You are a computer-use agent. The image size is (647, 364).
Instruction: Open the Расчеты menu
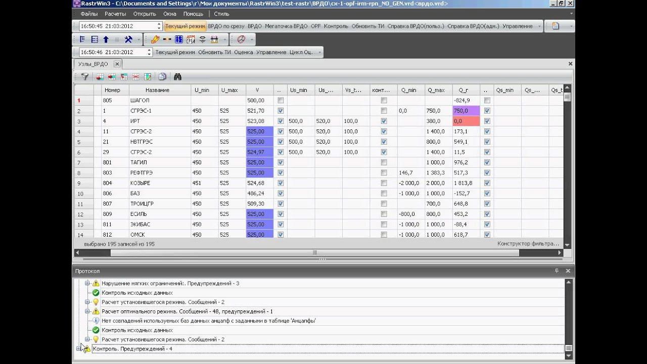(115, 14)
